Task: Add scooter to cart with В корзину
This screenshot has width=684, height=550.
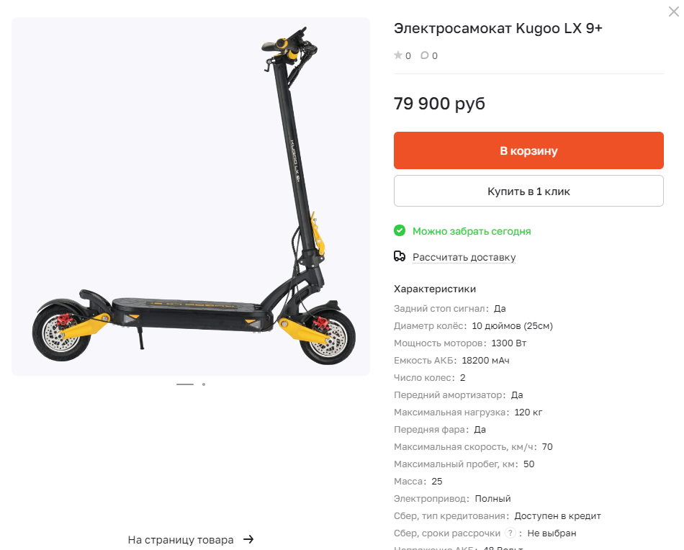Action: pos(528,150)
